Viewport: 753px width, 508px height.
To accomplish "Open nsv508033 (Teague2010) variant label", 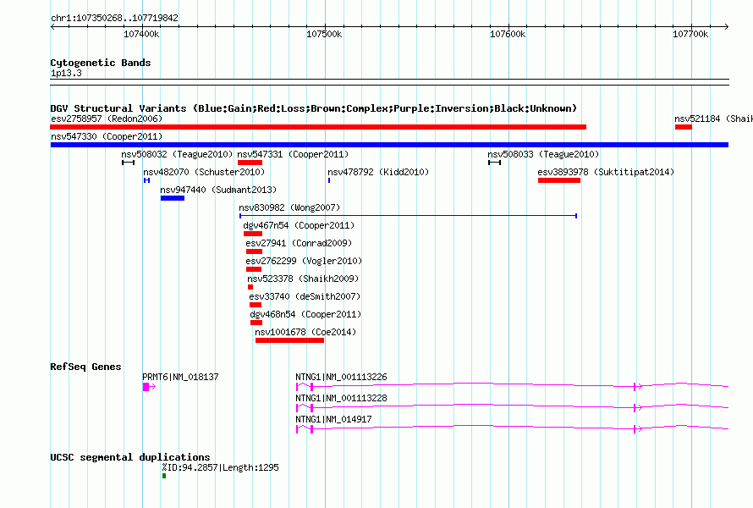I will click(543, 154).
